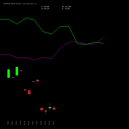Image resolution: width=129 pixels, height=129 pixels.
Task: Click the low value L: 79.20
Action: (66, 9)
